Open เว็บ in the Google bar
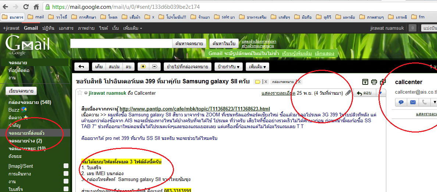 point(116,28)
